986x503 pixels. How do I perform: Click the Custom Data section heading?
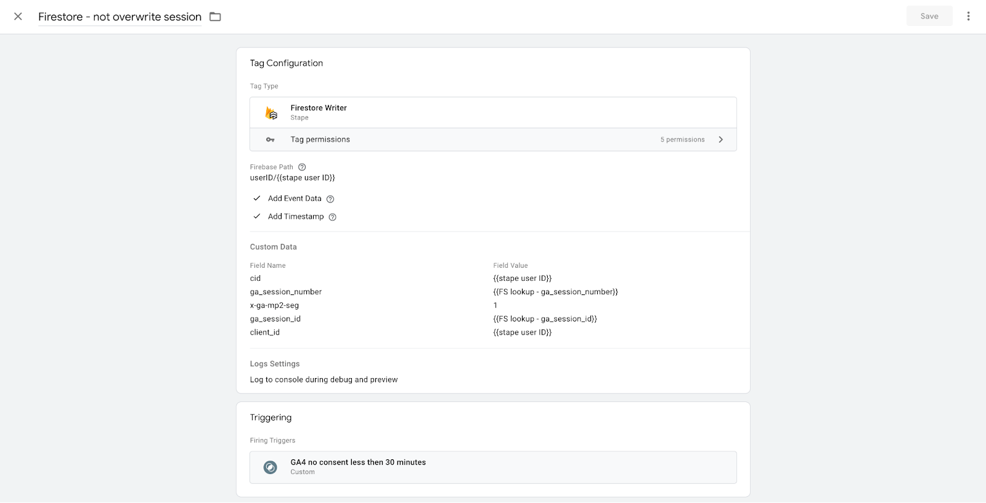pos(273,247)
